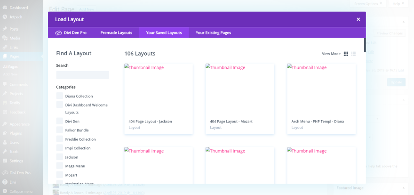Open All Pages submenu item

pyautogui.click(x=10, y=67)
